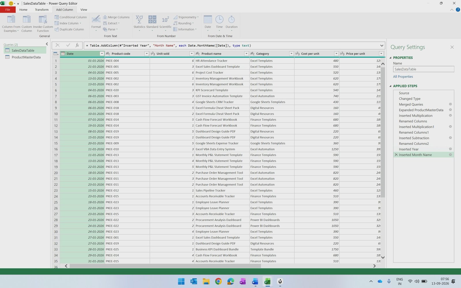Image resolution: width=461 pixels, height=288 pixels.
Task: Click vertical scrollbar down arrow
Action: coord(383,257)
